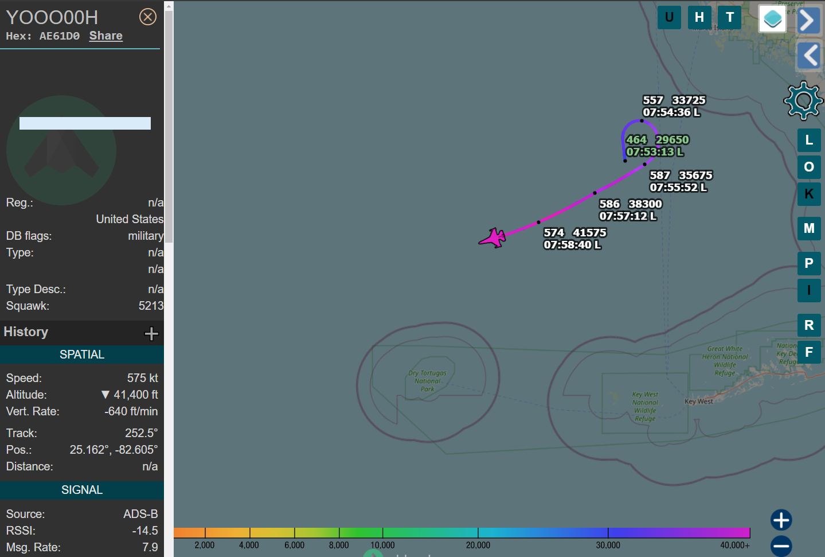Screen dimensions: 825x557
Task: Click the 07:57:12 L track label
Action: click(x=628, y=216)
